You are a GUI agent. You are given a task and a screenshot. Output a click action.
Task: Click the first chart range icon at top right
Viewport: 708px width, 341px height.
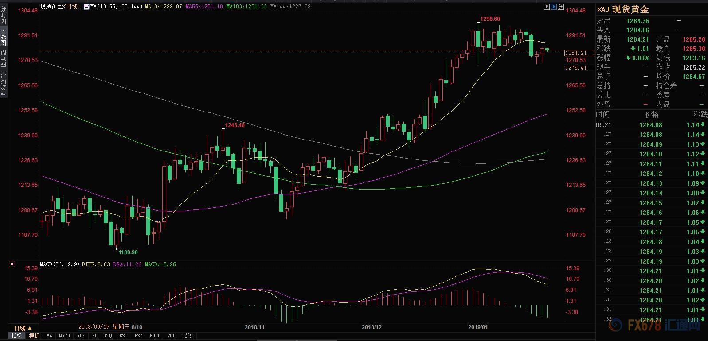click(546, 7)
